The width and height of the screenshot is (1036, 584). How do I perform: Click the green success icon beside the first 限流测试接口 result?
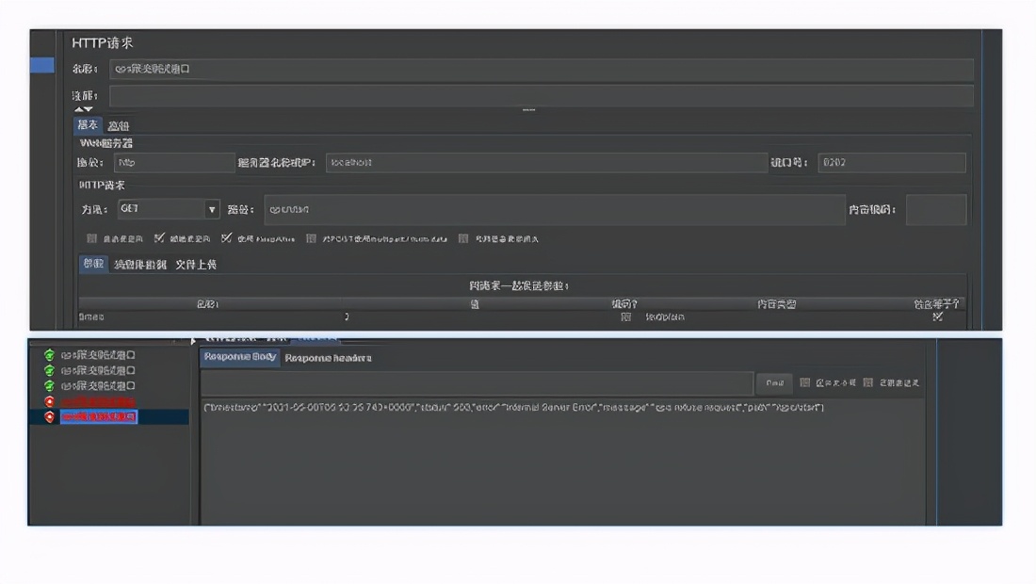tap(50, 356)
